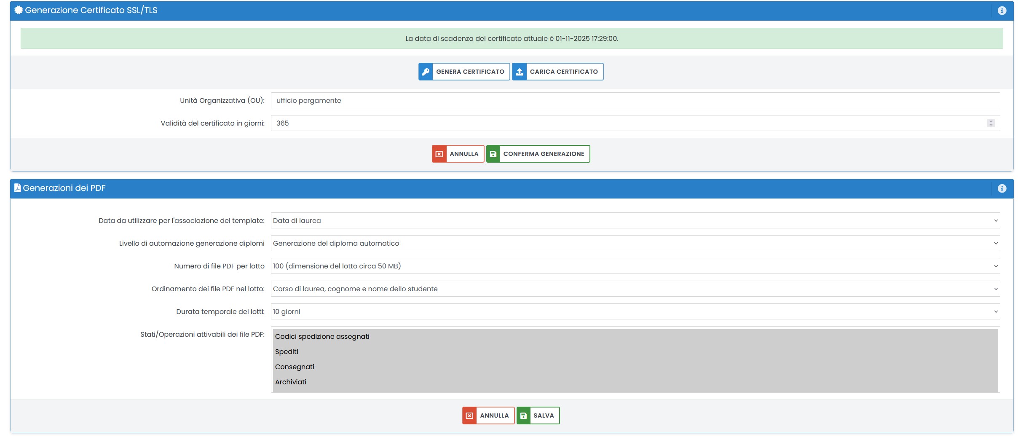
Task: Choose 'Archiviati' in the PDF states list
Action: coord(291,382)
